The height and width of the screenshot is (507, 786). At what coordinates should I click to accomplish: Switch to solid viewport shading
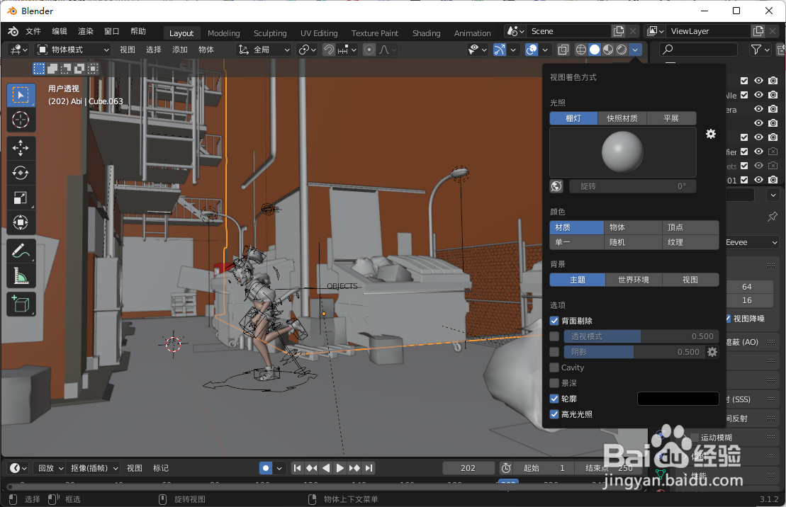pos(595,50)
